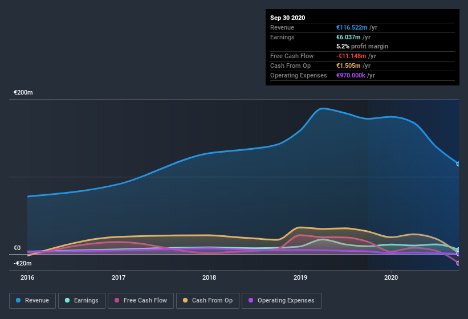Click the Cash From Op label in tooltip
Viewport: 468px width, 319px height.
coord(290,66)
